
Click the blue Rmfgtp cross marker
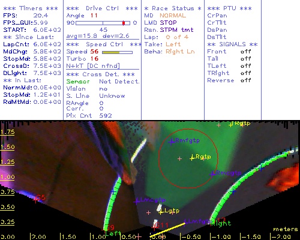click(x=171, y=142)
